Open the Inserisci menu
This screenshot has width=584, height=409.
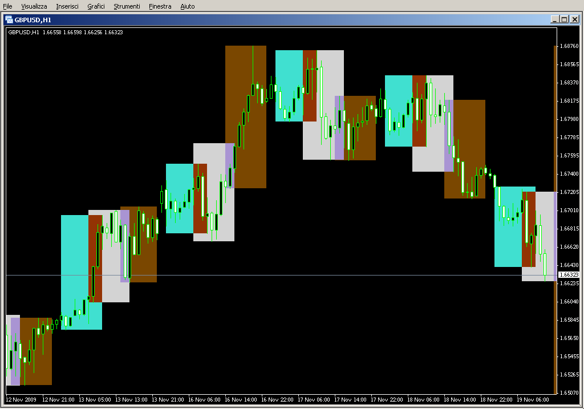(68, 6)
